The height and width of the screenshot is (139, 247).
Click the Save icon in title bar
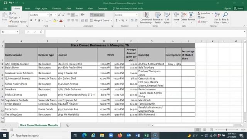(5, 3)
